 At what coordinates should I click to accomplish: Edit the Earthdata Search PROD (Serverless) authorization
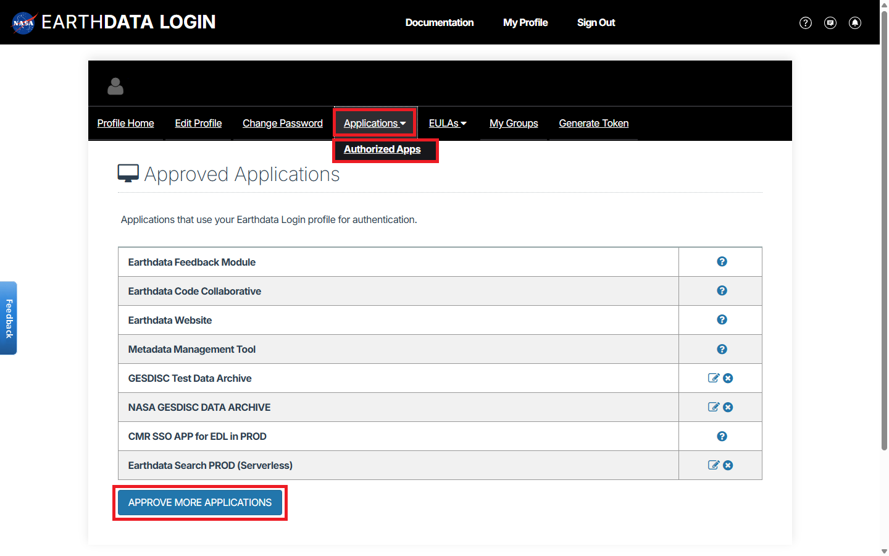pyautogui.click(x=714, y=465)
